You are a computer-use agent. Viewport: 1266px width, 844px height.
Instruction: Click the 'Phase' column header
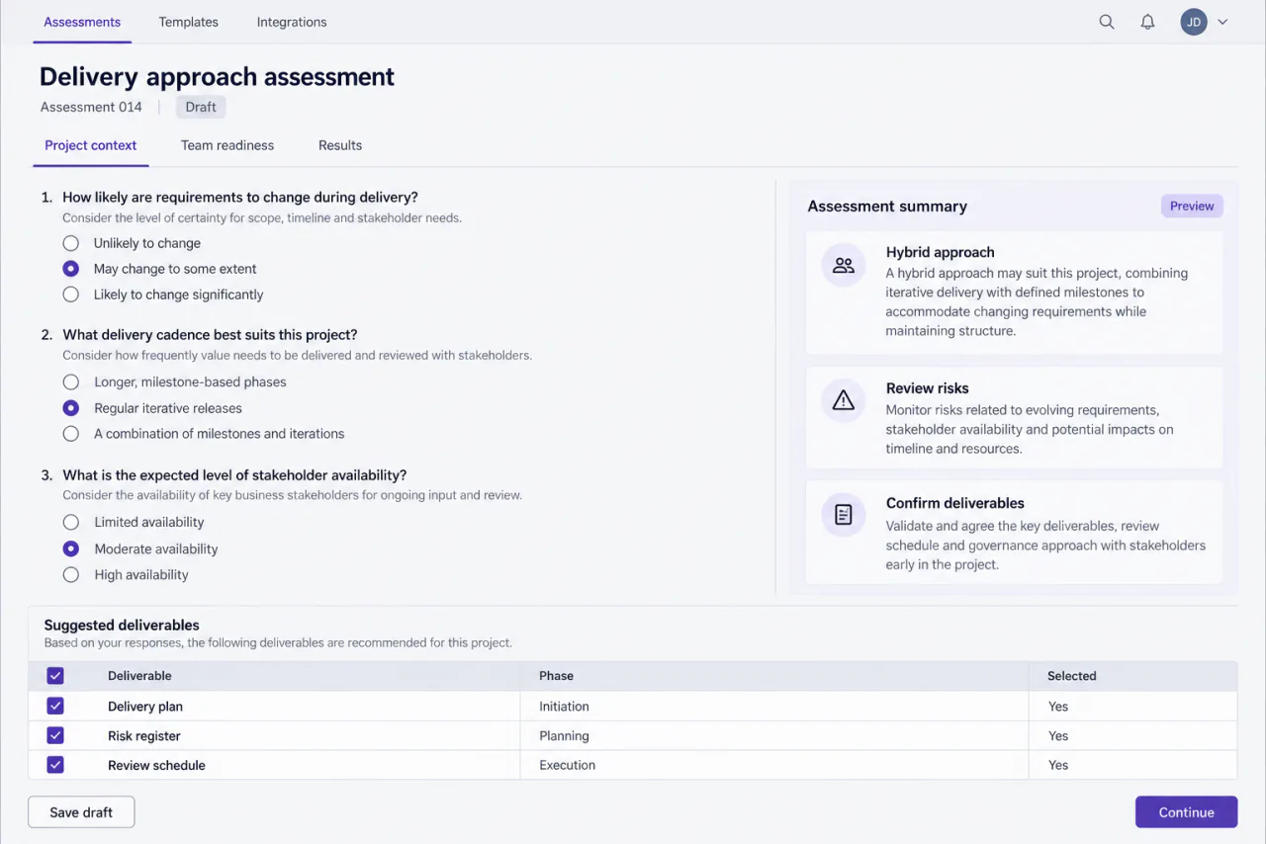click(556, 676)
